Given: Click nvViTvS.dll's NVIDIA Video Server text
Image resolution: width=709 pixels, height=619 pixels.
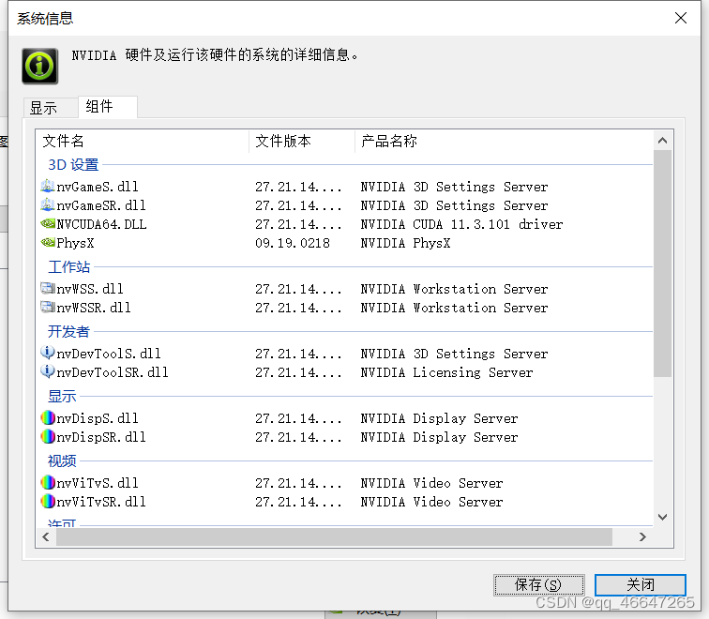Looking at the screenshot, I should click(x=431, y=483).
